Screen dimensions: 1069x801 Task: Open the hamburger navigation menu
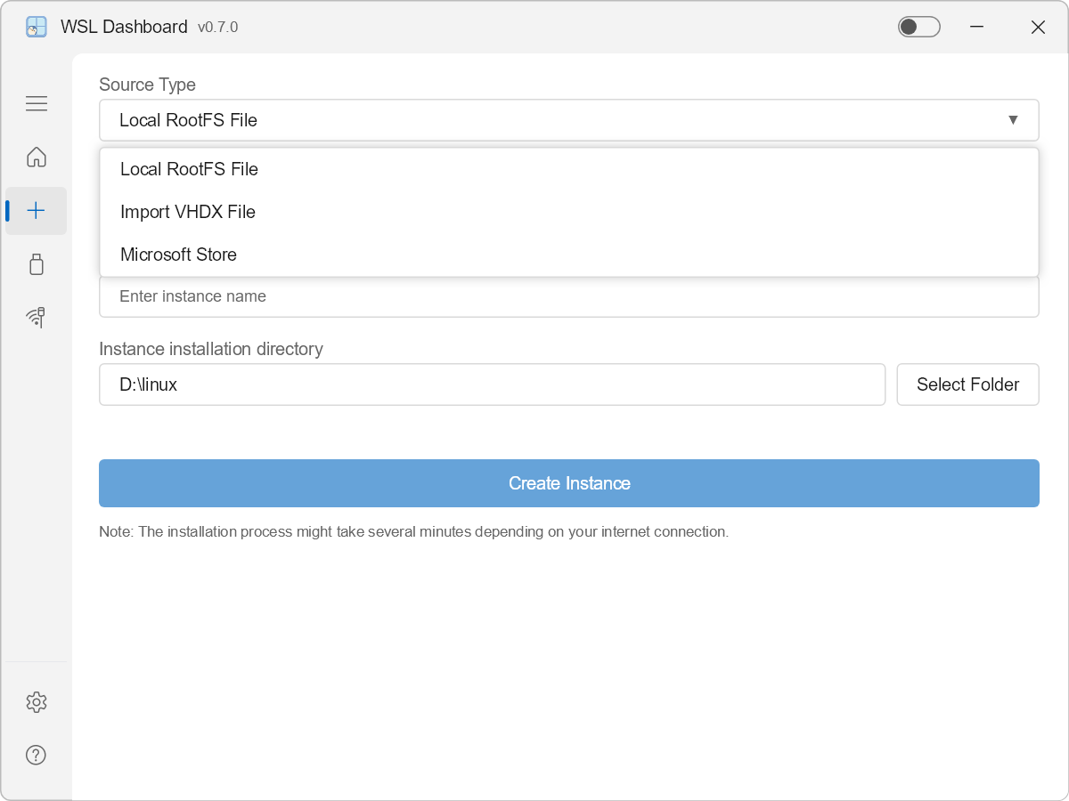click(x=37, y=103)
